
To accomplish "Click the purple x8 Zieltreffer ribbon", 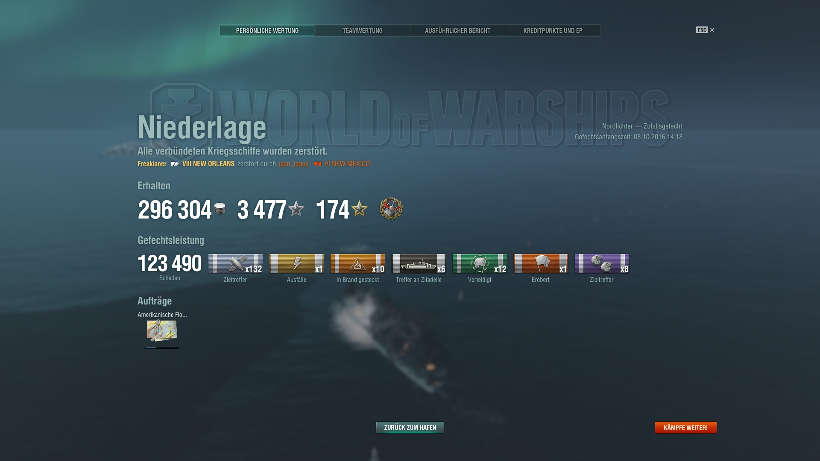I will coord(602,263).
